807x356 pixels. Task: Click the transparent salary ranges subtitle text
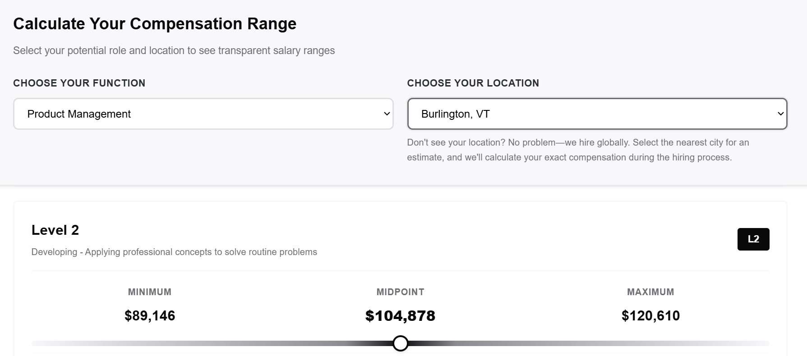point(174,50)
